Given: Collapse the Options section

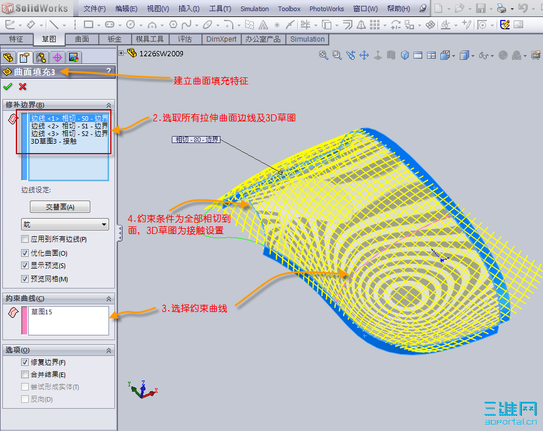Looking at the screenshot, I should pos(108,350).
